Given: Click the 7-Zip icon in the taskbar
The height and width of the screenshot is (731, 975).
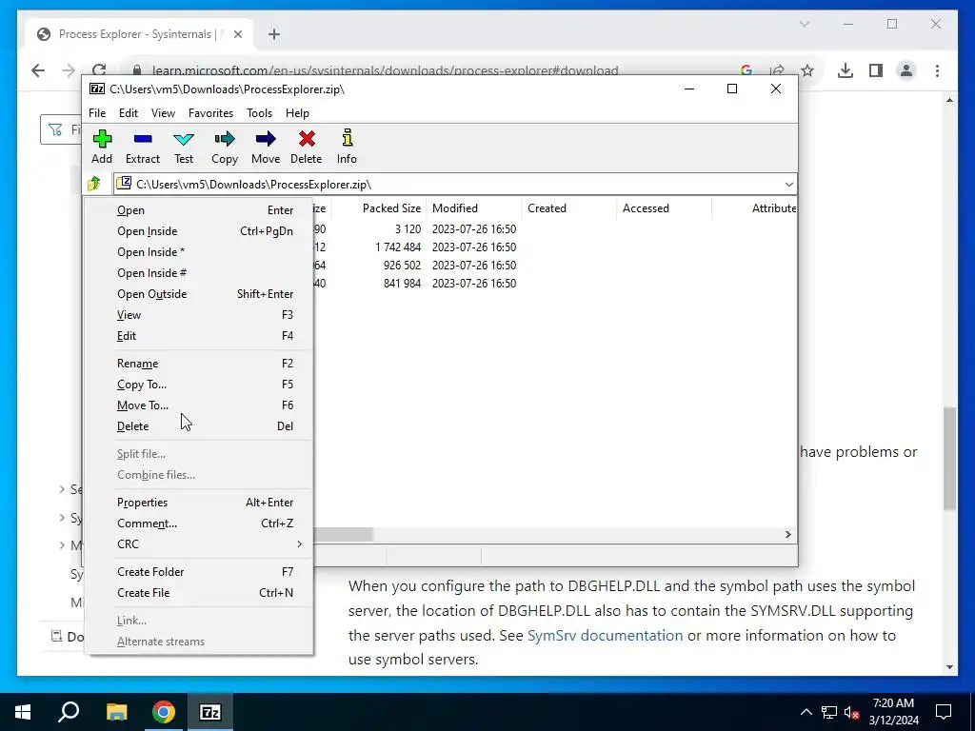Looking at the screenshot, I should (210, 712).
